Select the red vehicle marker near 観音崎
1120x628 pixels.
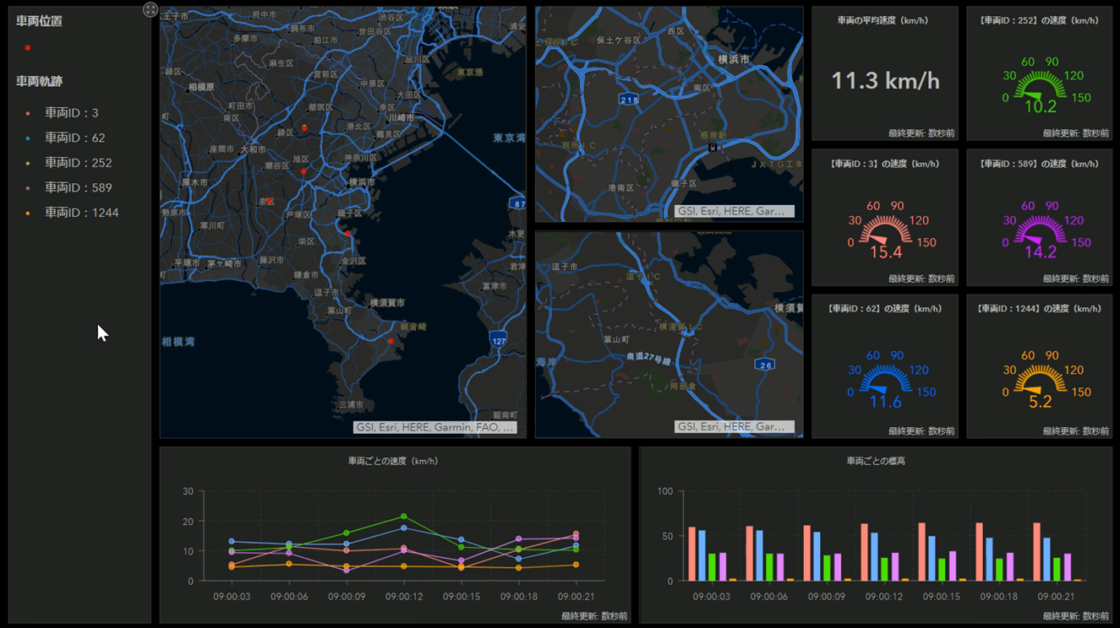click(x=391, y=341)
